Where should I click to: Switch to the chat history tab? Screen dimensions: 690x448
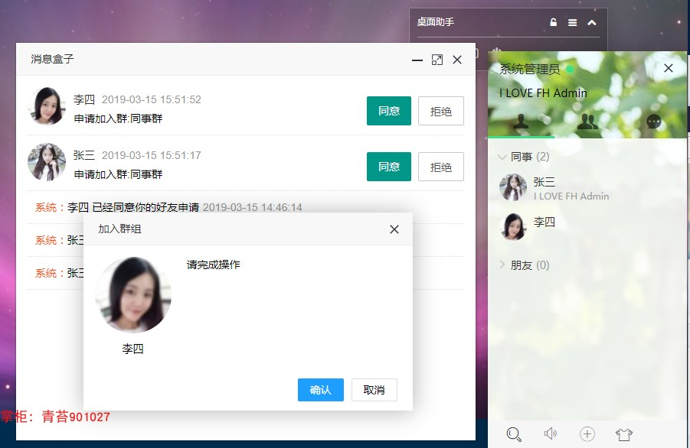(654, 122)
